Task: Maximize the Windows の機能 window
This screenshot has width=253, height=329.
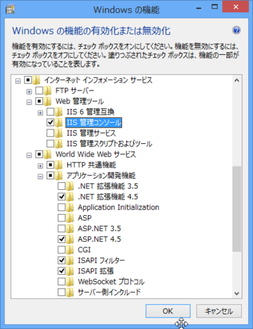Action: click(215, 7)
